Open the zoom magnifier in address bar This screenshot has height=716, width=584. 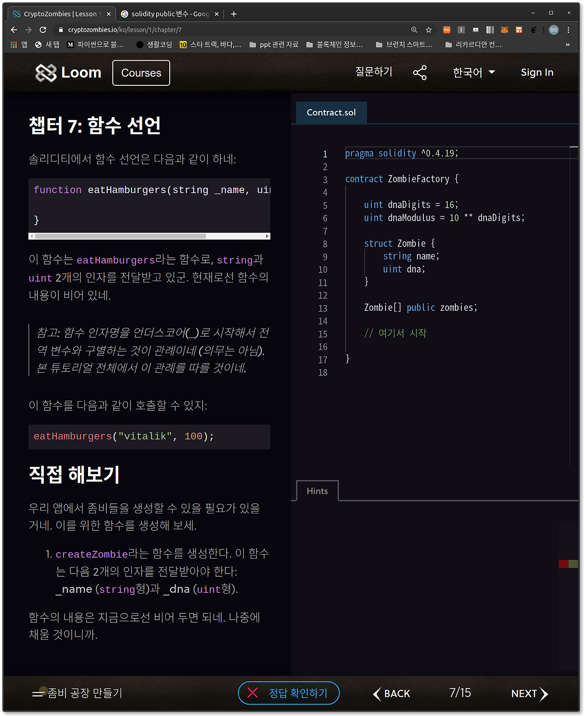coord(414,30)
